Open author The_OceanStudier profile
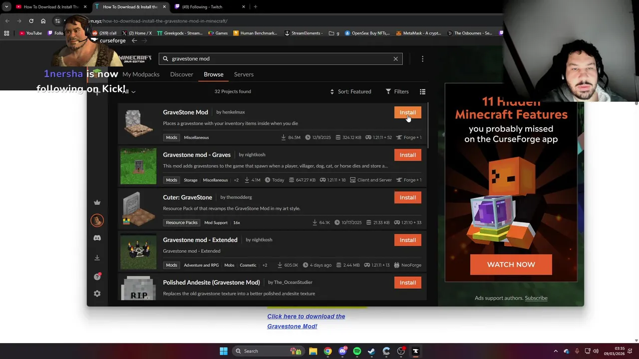The height and width of the screenshot is (359, 639). [x=293, y=283]
